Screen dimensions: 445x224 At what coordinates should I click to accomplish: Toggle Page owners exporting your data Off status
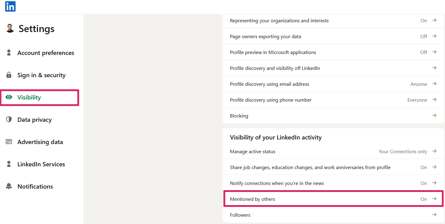423,36
